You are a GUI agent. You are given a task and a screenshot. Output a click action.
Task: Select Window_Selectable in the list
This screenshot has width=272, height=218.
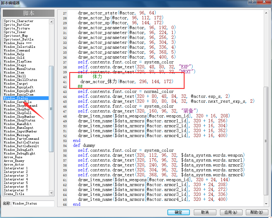tap(19, 47)
